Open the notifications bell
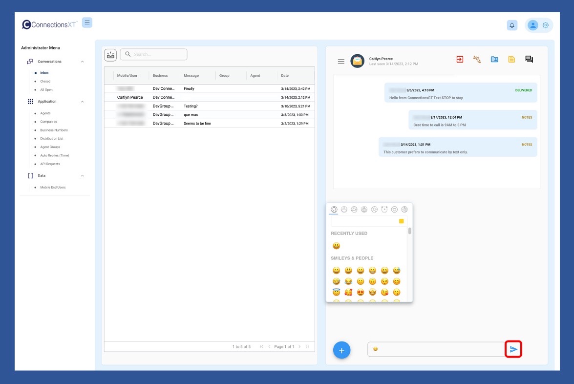Viewport: 574px width, 384px height. click(x=512, y=25)
